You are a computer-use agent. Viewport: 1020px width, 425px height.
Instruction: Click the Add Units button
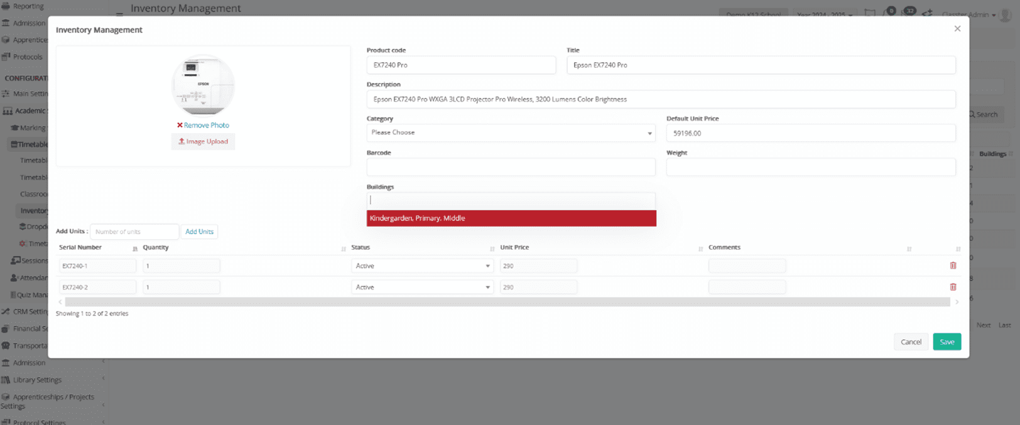coord(199,232)
